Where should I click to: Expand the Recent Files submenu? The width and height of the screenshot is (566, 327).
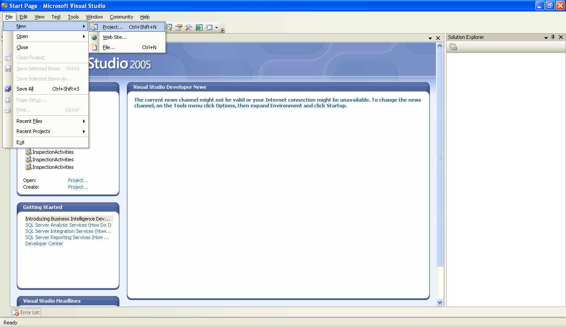[x=46, y=121]
